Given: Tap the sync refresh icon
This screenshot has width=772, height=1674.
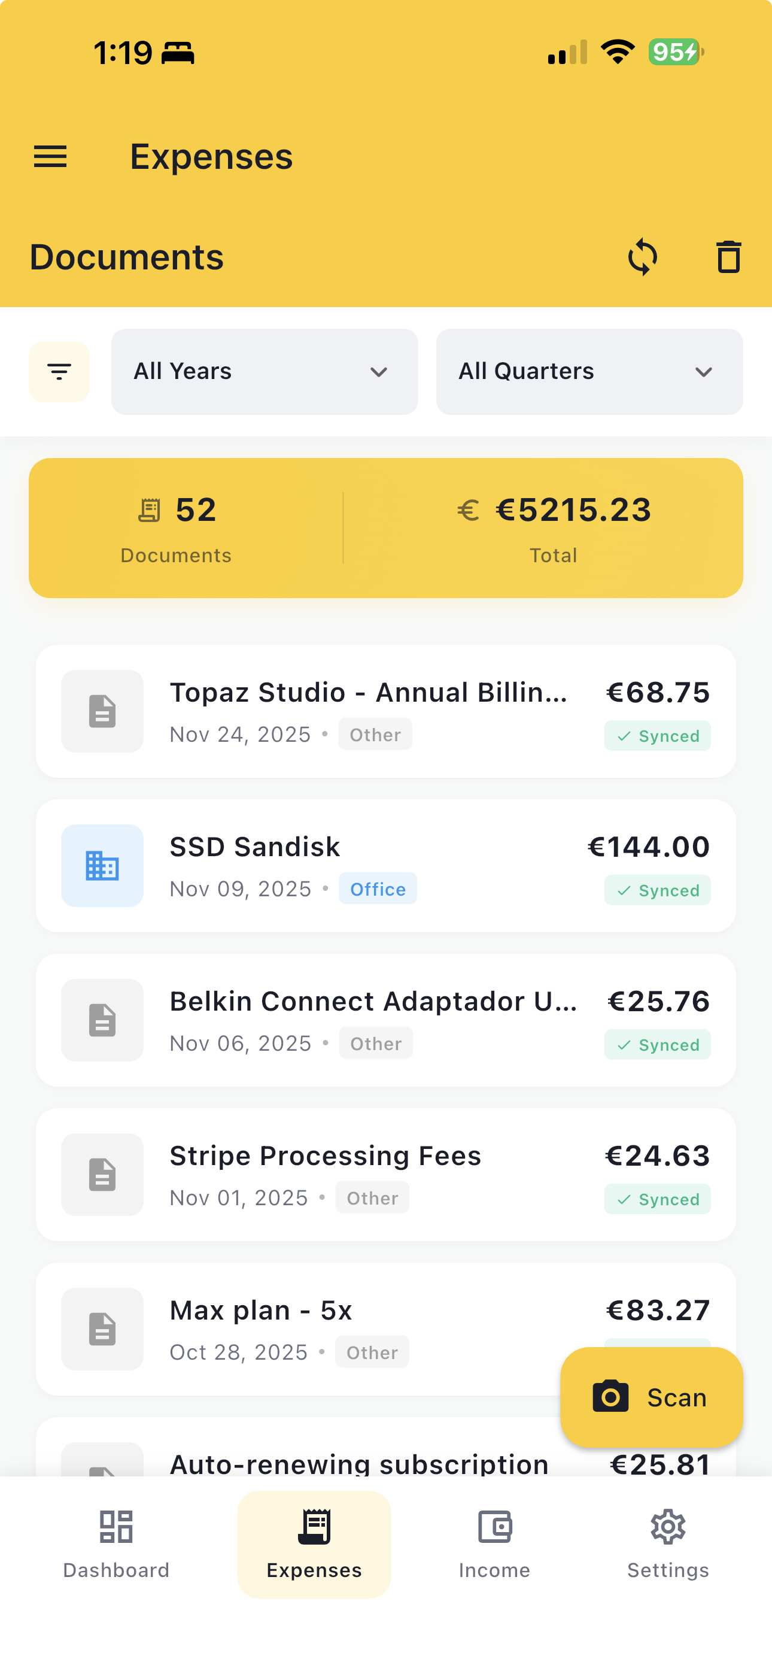Looking at the screenshot, I should 642,257.
